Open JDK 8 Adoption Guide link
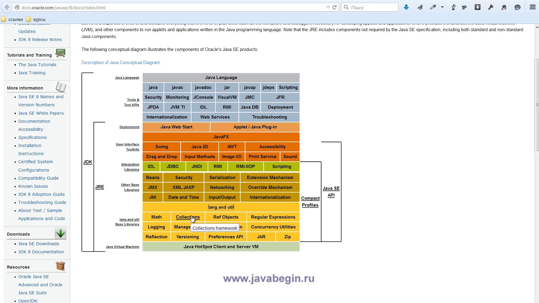539x303 pixels. click(x=41, y=194)
